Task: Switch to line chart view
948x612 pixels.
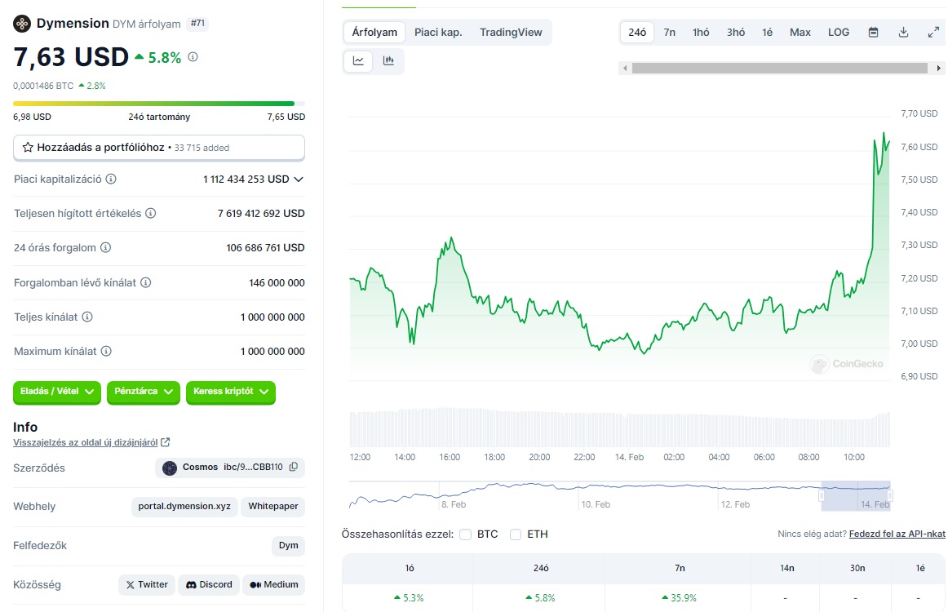Action: [x=358, y=60]
